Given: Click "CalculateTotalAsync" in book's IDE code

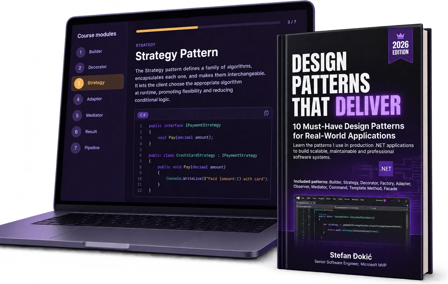Looking at the screenshot, I should coord(361,217).
